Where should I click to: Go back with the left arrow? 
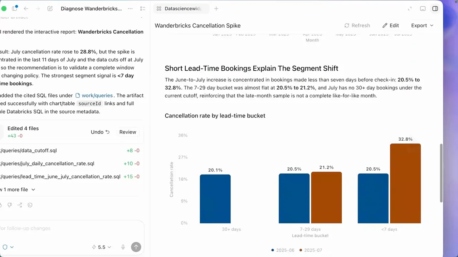26,9
